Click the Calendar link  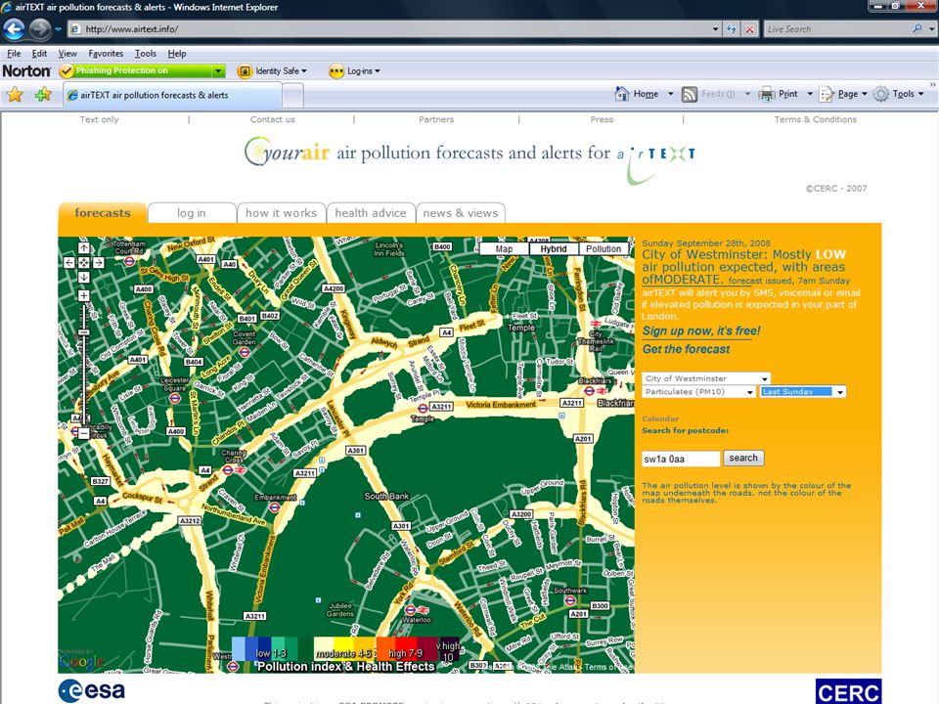click(x=660, y=418)
